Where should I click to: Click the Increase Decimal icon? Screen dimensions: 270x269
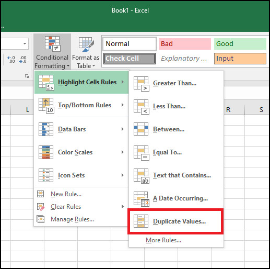(11, 60)
